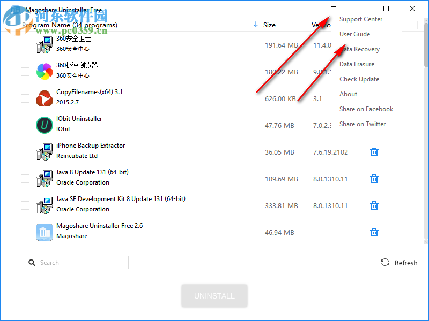429x321 pixels.
Task: Click Share on Facebook menu entry
Action: [366, 109]
